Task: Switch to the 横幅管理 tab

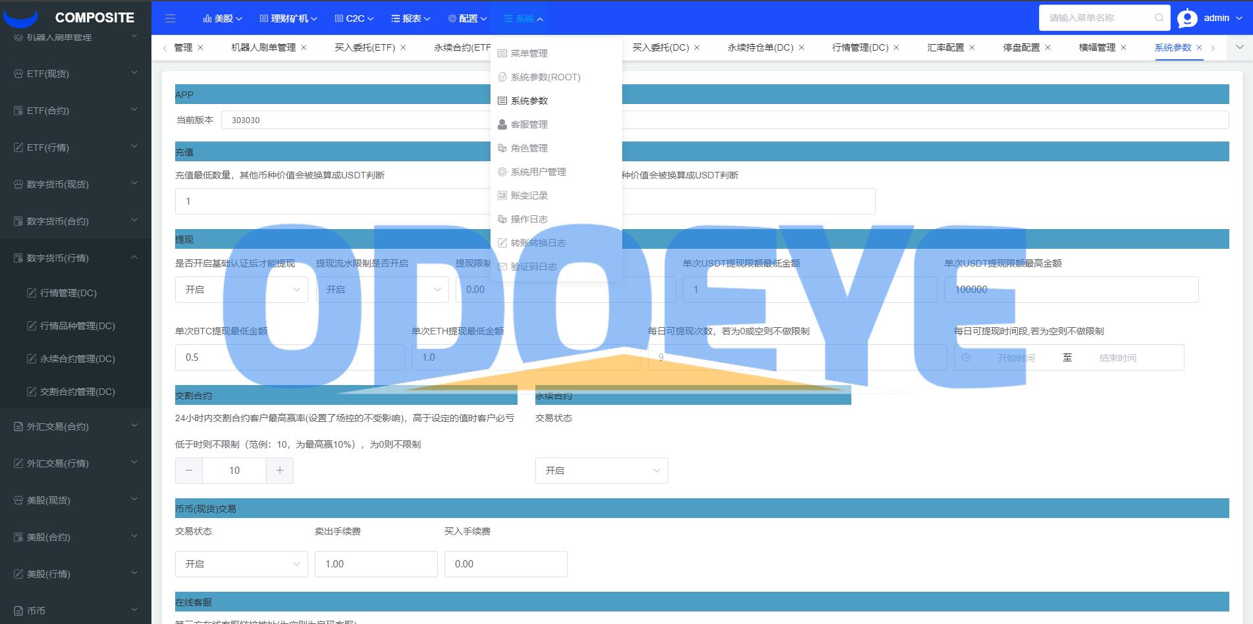Action: (x=1097, y=47)
